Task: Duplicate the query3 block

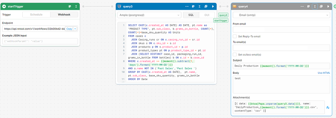Action: click(206, 7)
